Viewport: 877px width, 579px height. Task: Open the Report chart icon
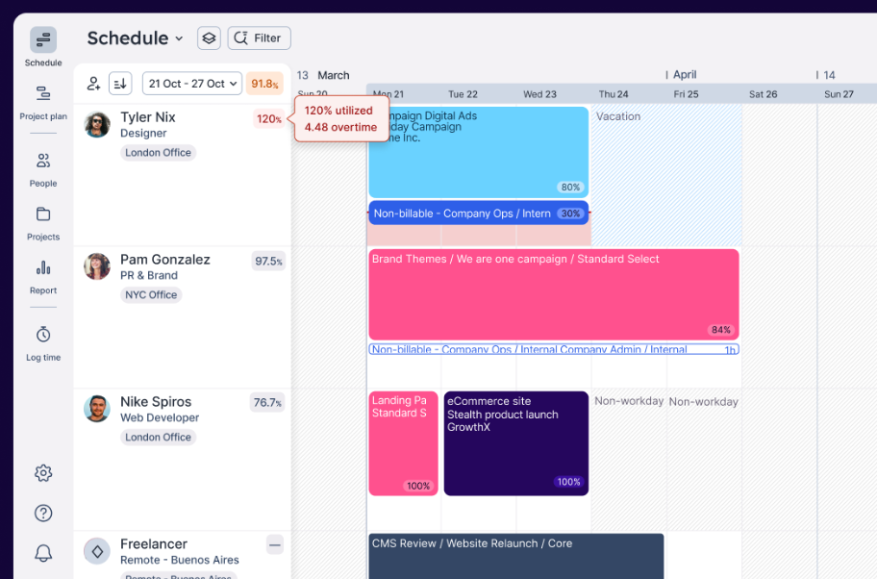(x=43, y=268)
